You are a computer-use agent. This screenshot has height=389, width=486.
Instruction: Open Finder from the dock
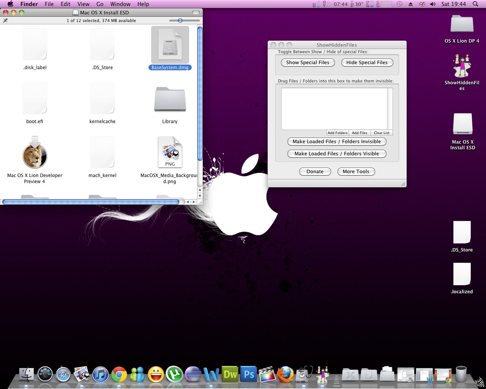pos(26,375)
